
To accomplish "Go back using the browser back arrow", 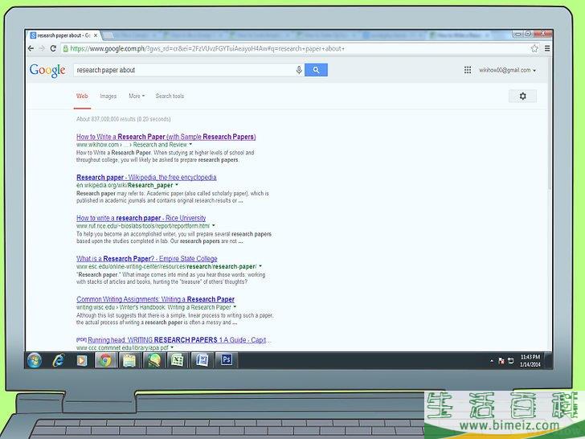I will [x=31, y=48].
